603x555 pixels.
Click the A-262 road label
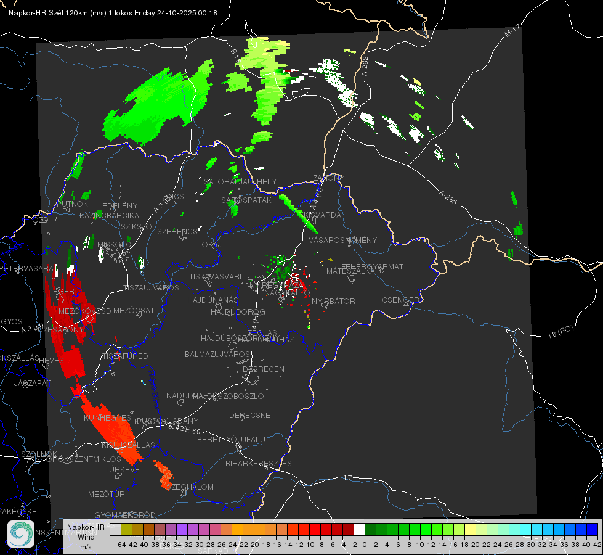click(365, 66)
